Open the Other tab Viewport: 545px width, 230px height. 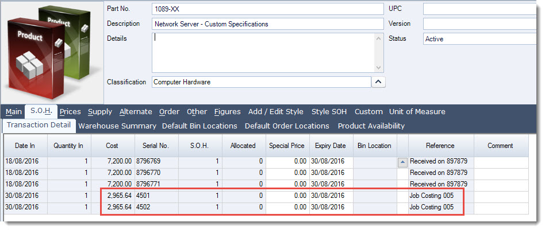pos(197,112)
